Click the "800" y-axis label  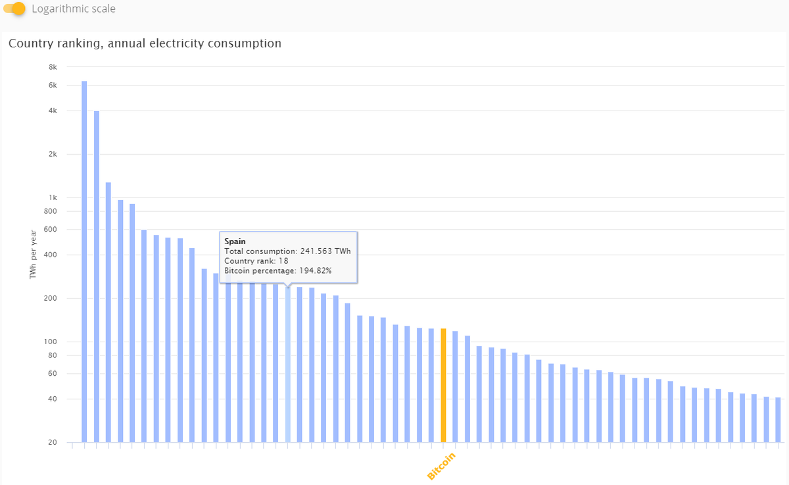52,211
